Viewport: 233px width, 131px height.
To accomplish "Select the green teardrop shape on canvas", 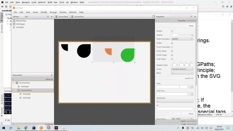I will 127,55.
